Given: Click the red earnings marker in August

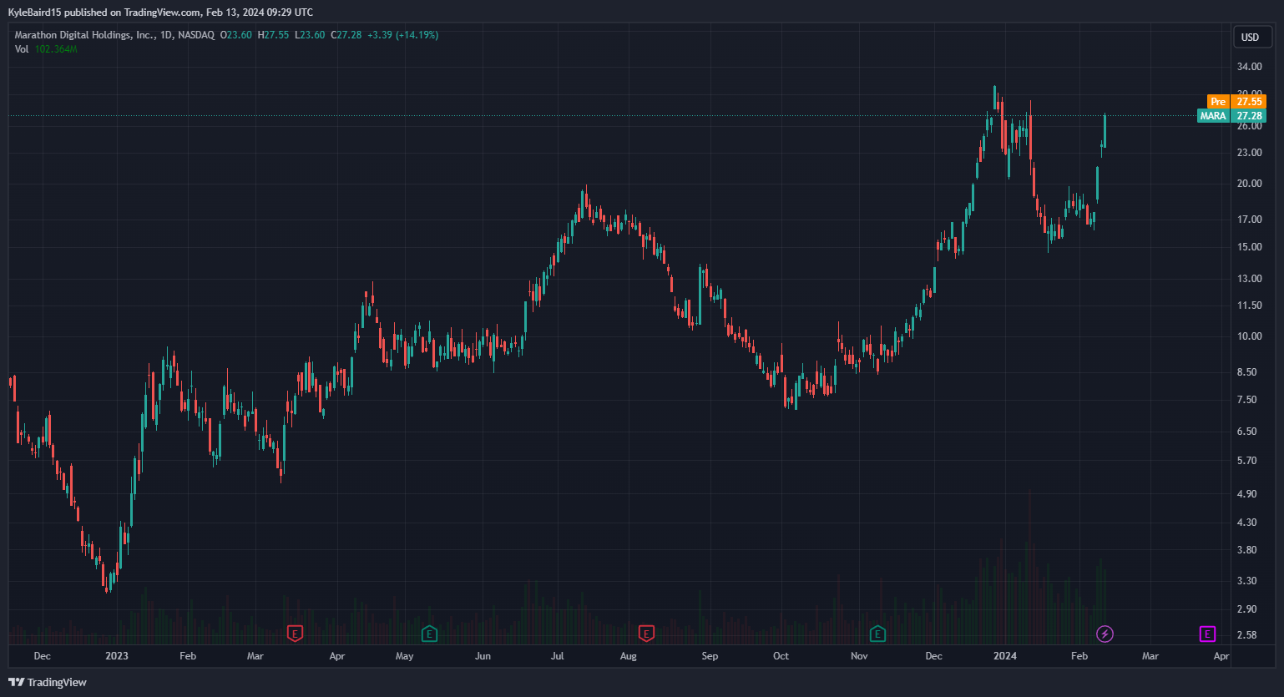Looking at the screenshot, I should pos(646,634).
